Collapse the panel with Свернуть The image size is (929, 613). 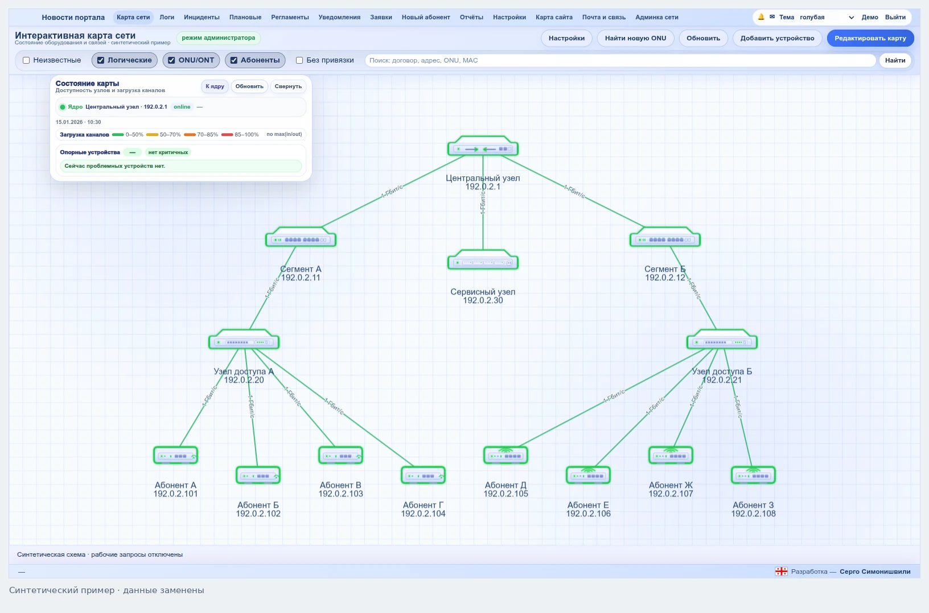[x=288, y=86]
